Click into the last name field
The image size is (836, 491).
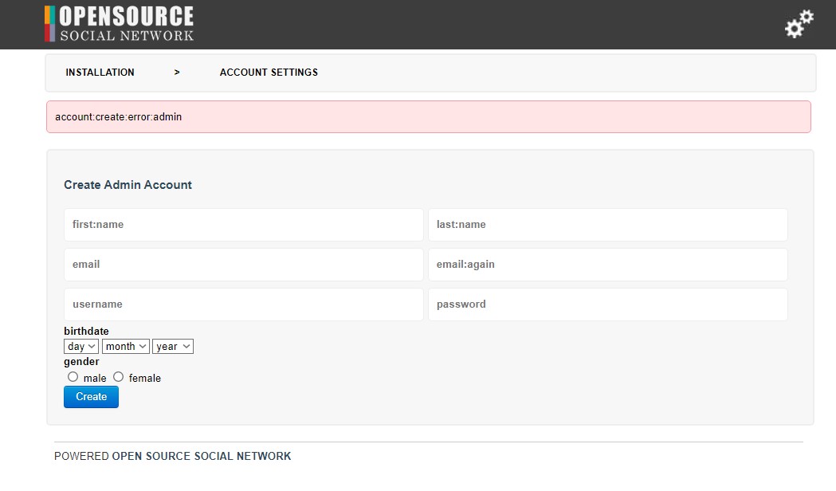(x=607, y=225)
